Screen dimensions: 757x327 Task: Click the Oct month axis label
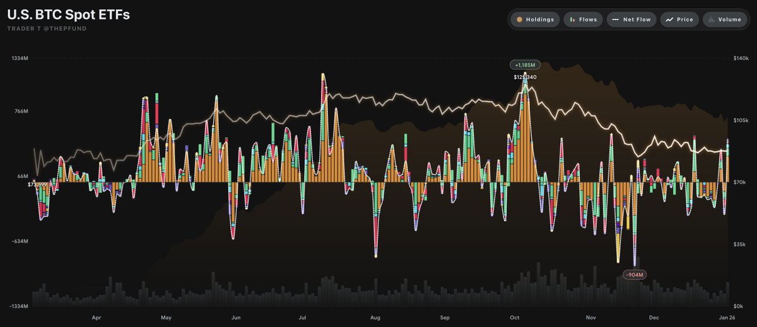coord(515,318)
